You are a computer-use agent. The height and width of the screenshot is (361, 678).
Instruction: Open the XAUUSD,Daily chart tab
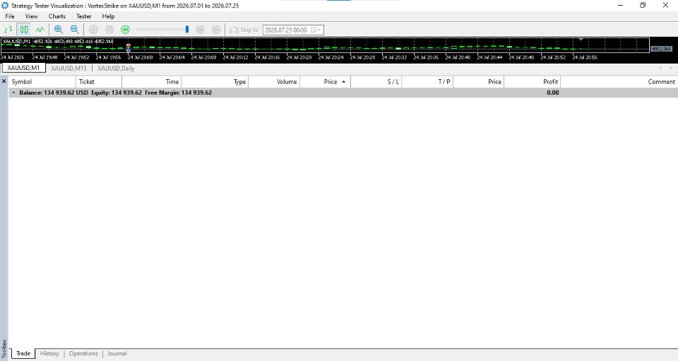point(116,69)
